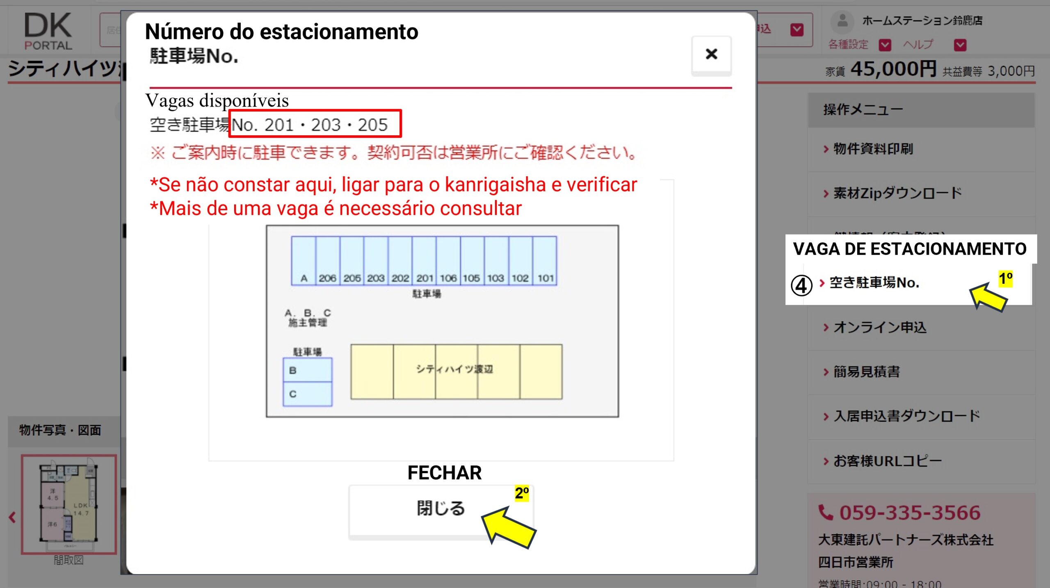Open 物件資料印刷 menu item

[873, 149]
